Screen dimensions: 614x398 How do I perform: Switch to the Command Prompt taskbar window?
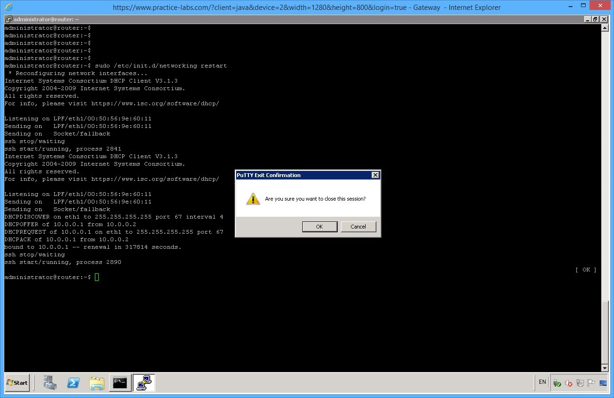click(x=120, y=383)
